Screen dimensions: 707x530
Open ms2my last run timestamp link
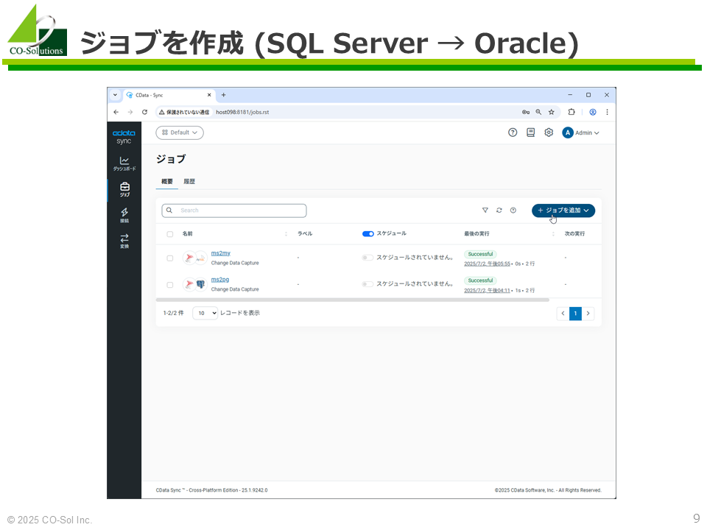pos(487,264)
